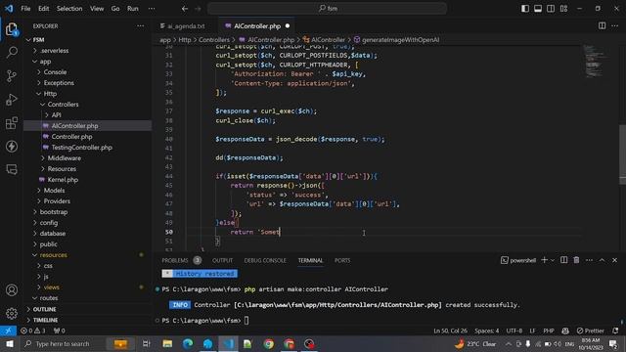Screen dimensions: 626x352
Task: Toggle the primary side bar layout icon
Action: [525, 9]
